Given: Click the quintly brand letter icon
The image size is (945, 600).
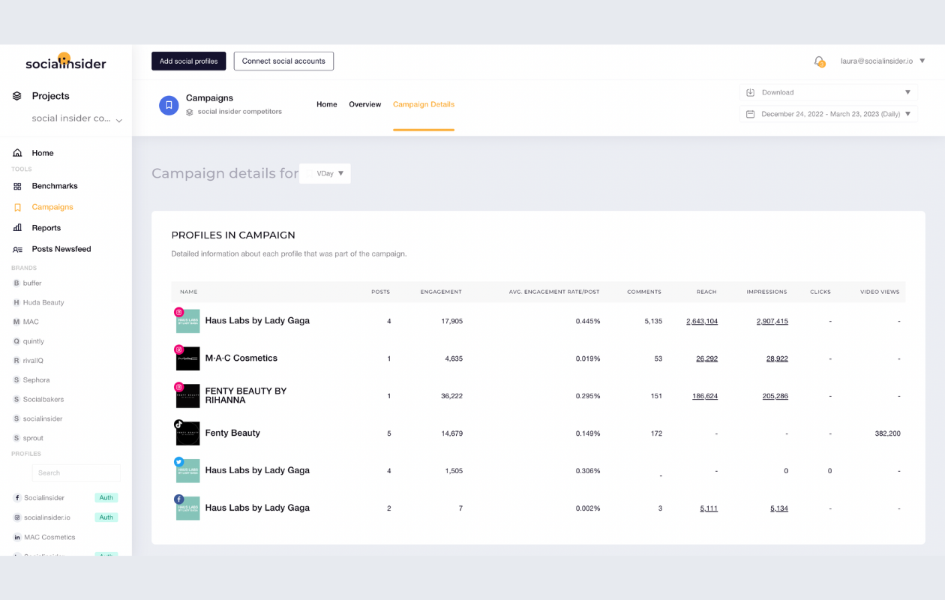Looking at the screenshot, I should click(16, 341).
